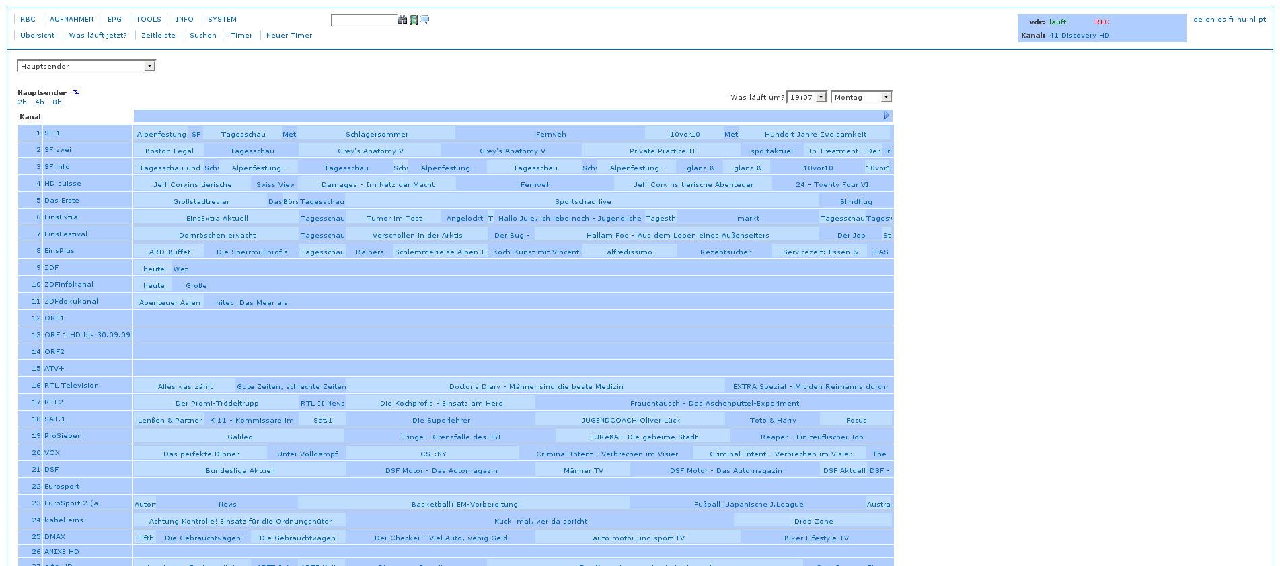Screen dimensions: 1280x566
Task: Open the RTL Television channel link
Action: click(x=71, y=386)
